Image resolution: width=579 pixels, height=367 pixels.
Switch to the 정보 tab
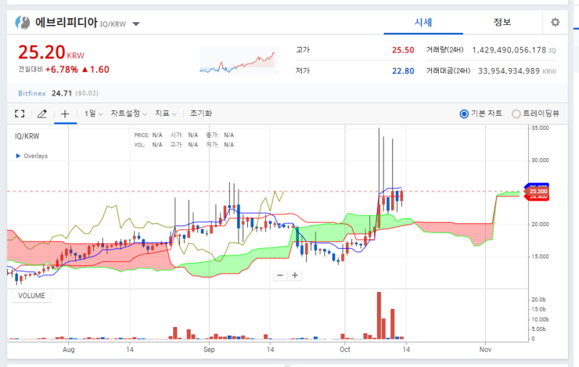click(502, 23)
